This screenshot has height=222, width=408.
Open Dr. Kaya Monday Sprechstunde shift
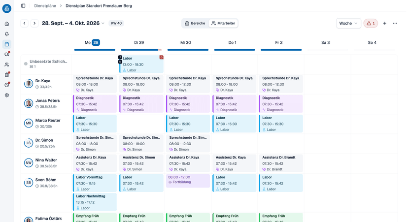[x=95, y=84]
